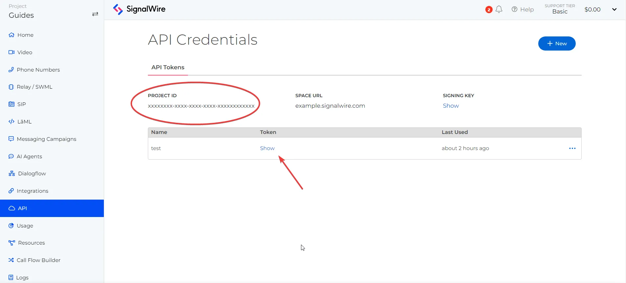Click the SignalWire logo
626x283 pixels.
click(139, 9)
